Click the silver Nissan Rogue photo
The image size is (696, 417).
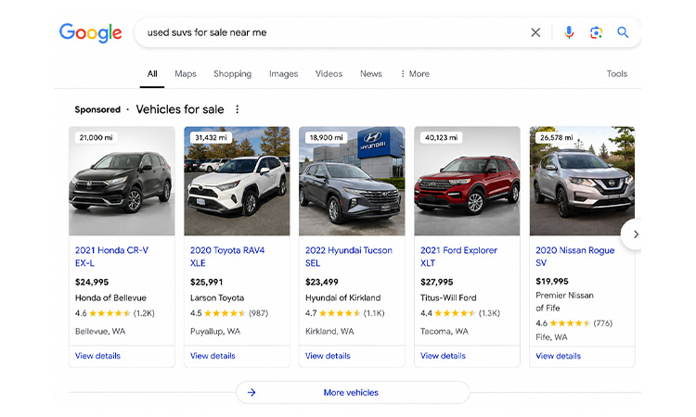pos(582,181)
